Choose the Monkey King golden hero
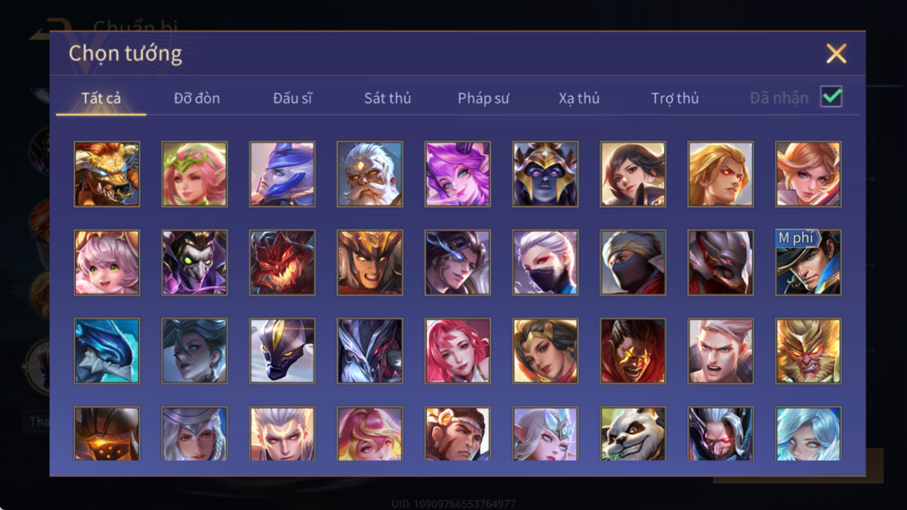The image size is (907, 510). point(808,351)
